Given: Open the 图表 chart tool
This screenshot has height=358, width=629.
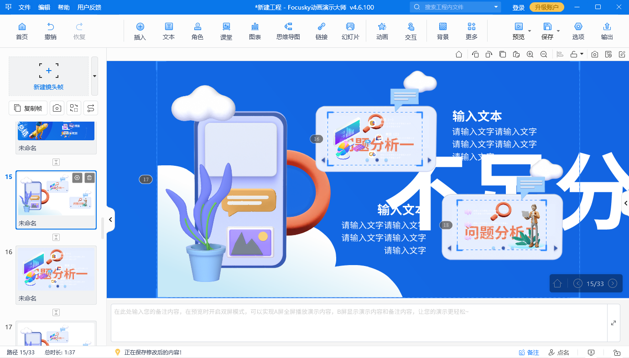Looking at the screenshot, I should point(255,31).
